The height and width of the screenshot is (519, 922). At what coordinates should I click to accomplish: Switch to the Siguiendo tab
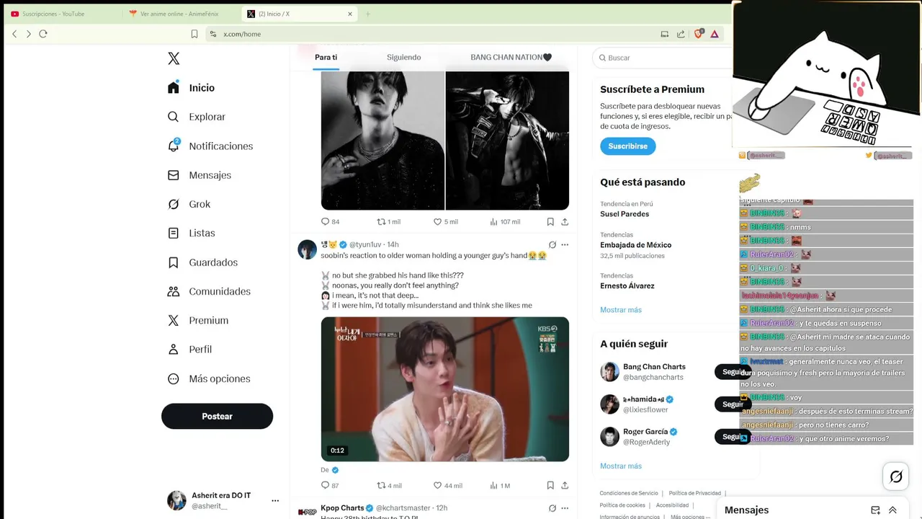tap(403, 57)
